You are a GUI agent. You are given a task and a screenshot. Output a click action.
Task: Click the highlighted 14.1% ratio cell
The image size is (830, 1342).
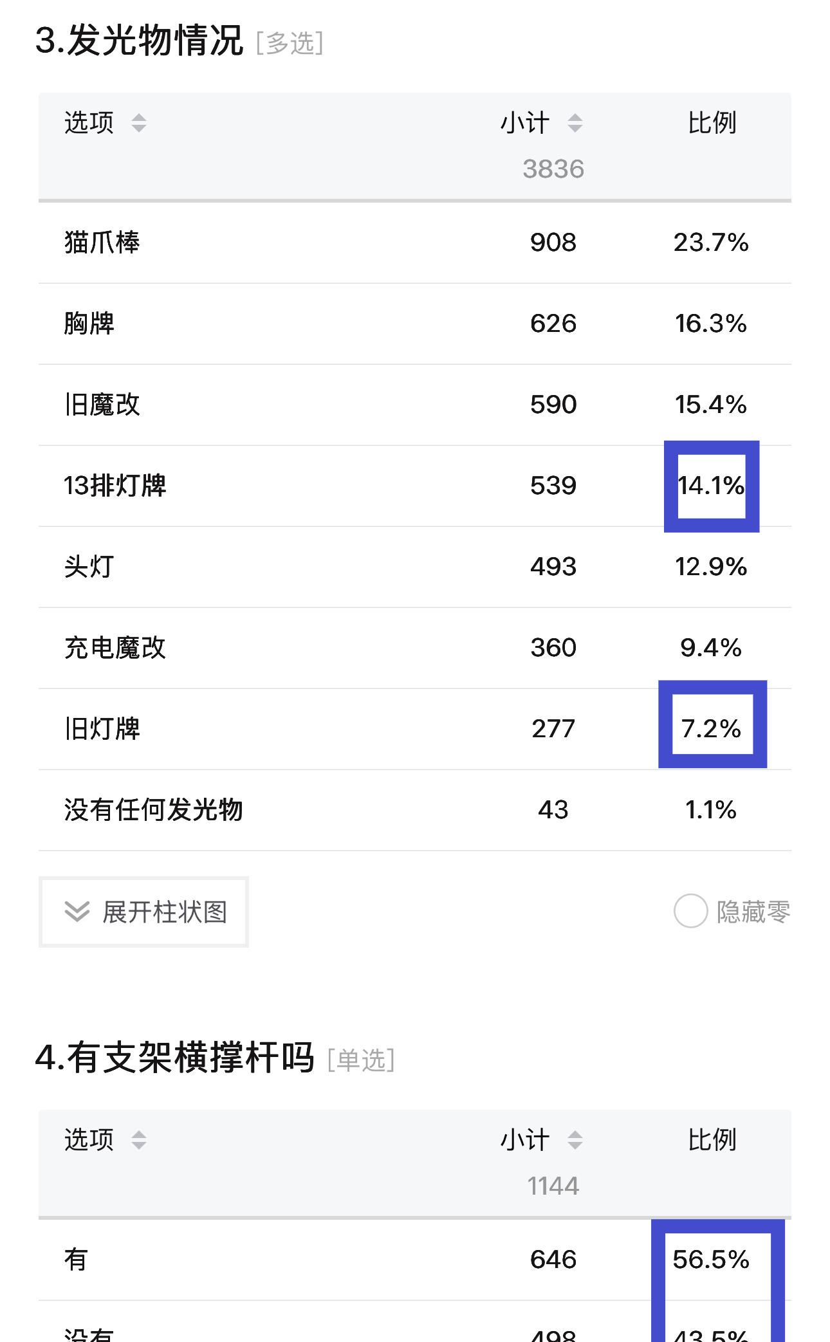(x=712, y=486)
